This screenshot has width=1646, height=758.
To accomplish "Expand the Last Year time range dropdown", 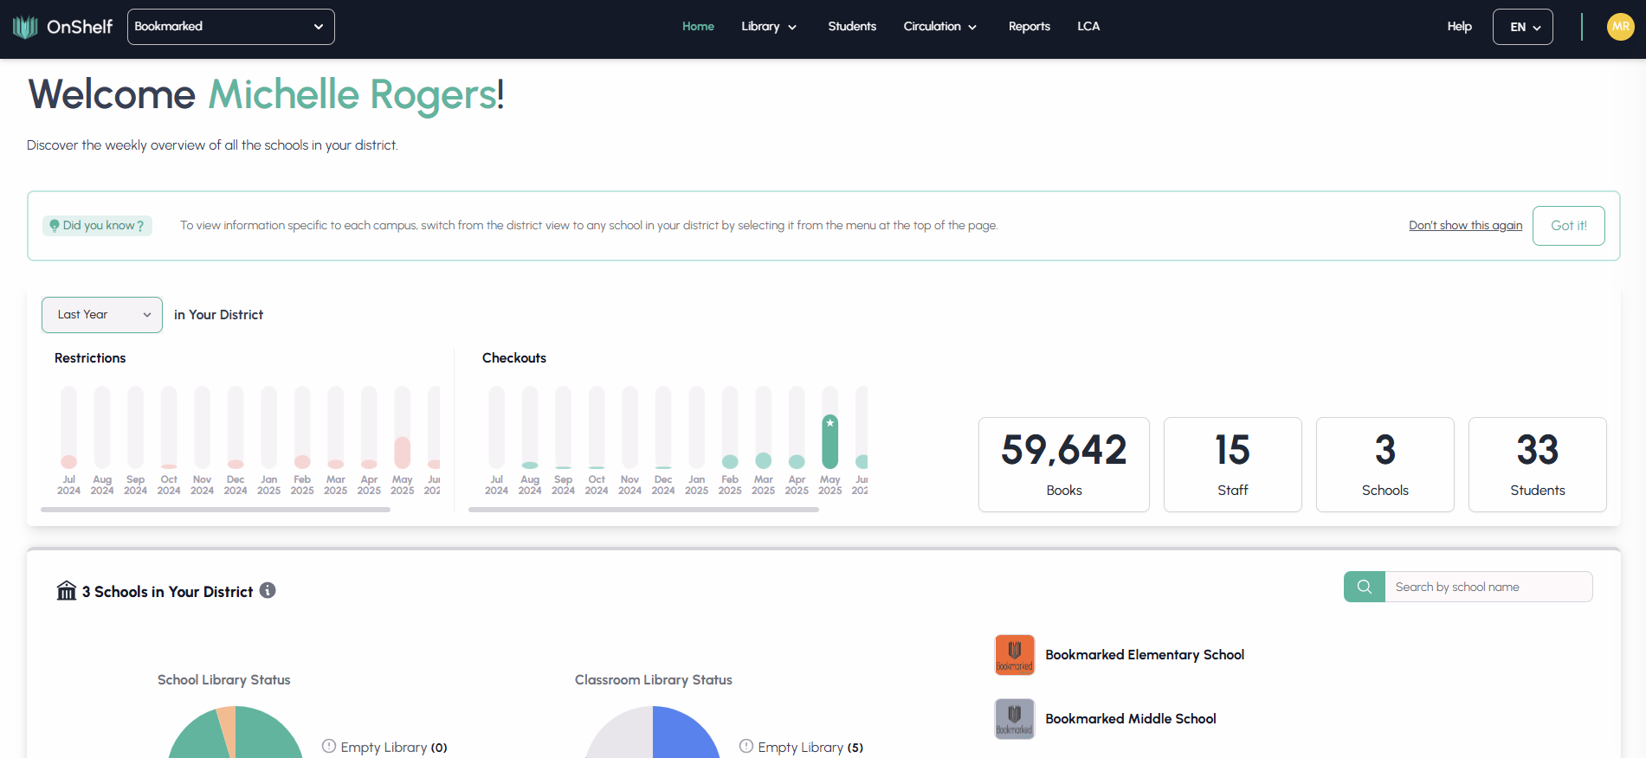I will tap(102, 315).
